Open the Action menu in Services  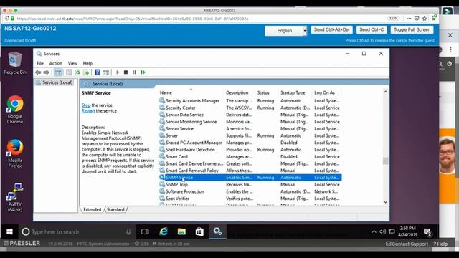[56, 63]
